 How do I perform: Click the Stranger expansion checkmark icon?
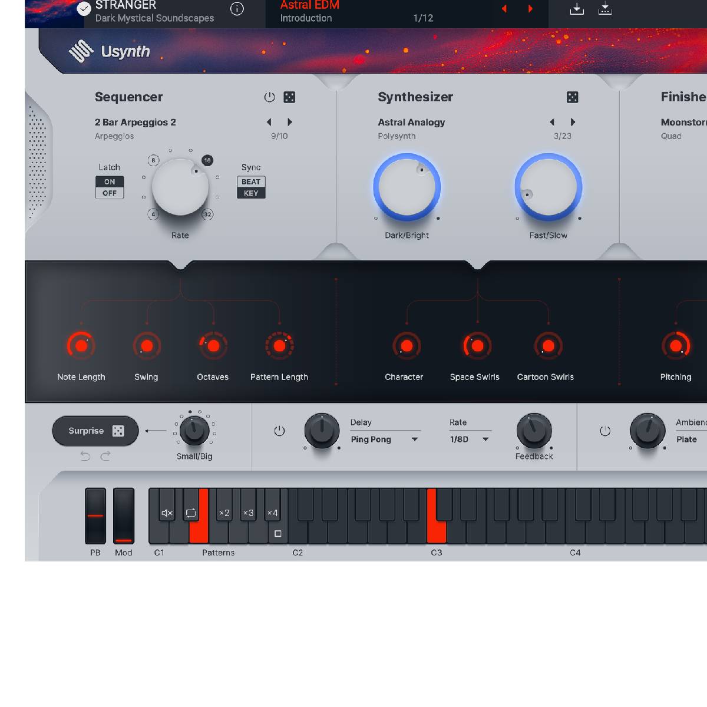pos(84,8)
